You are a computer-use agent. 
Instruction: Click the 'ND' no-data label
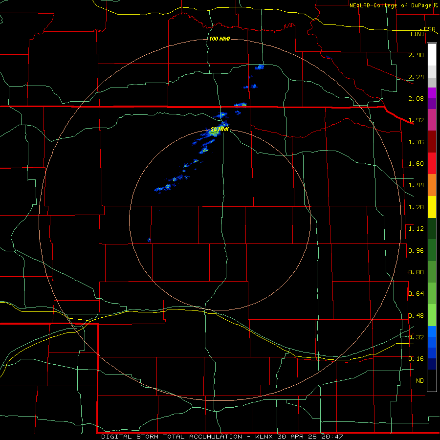pos(420,381)
